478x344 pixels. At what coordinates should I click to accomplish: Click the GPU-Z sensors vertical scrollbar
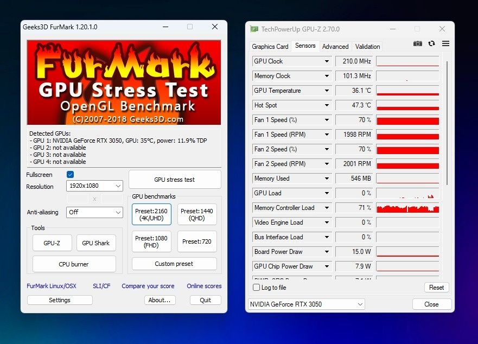click(447, 123)
